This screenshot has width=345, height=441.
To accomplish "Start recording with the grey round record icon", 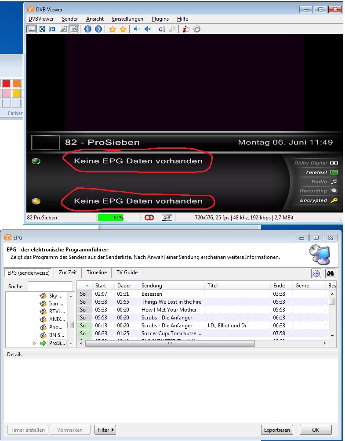I will click(197, 29).
